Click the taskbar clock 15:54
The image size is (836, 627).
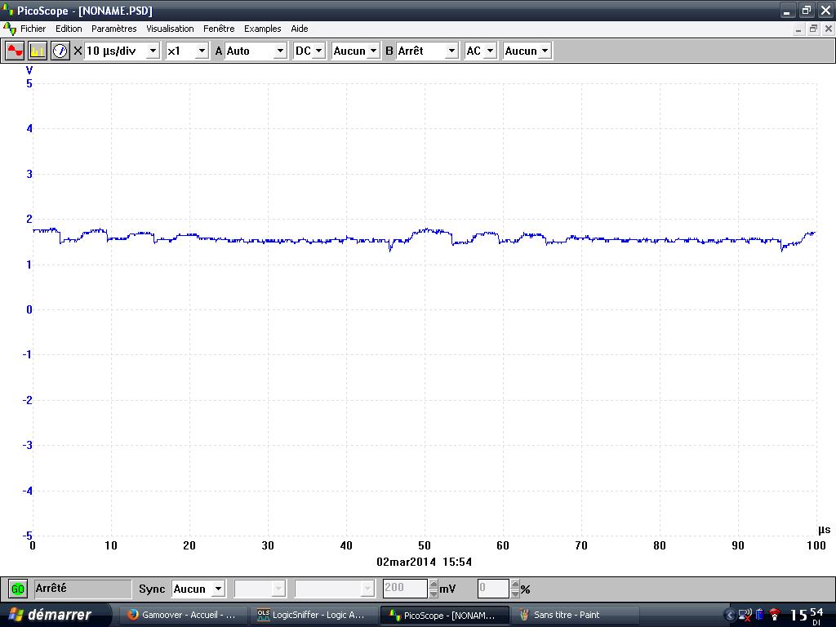pyautogui.click(x=807, y=615)
